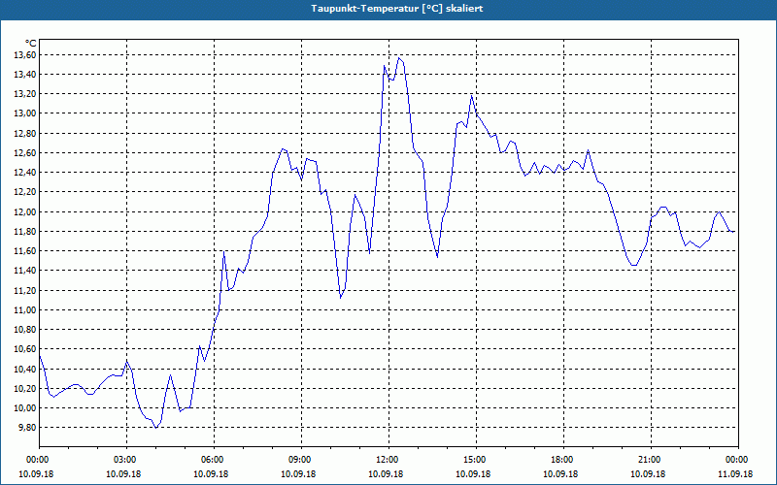Screen dimensions: 777x485
Task: Select the 9,80 y-axis label
Action: 27,428
